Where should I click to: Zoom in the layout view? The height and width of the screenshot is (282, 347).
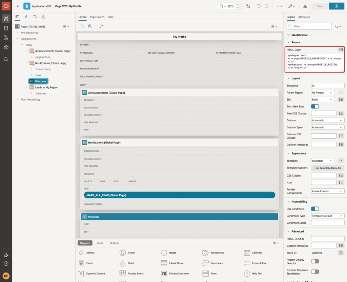coord(90,26)
